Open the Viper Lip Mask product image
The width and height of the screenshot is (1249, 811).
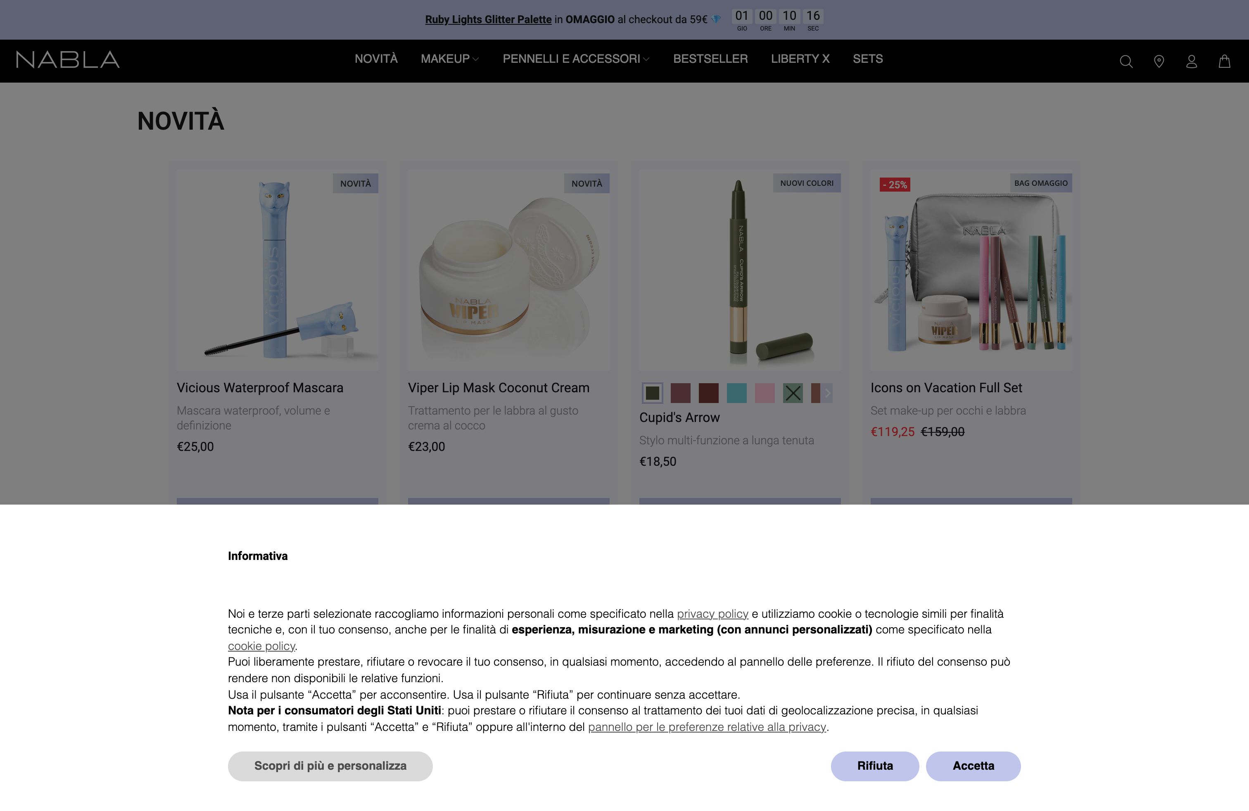pos(508,270)
